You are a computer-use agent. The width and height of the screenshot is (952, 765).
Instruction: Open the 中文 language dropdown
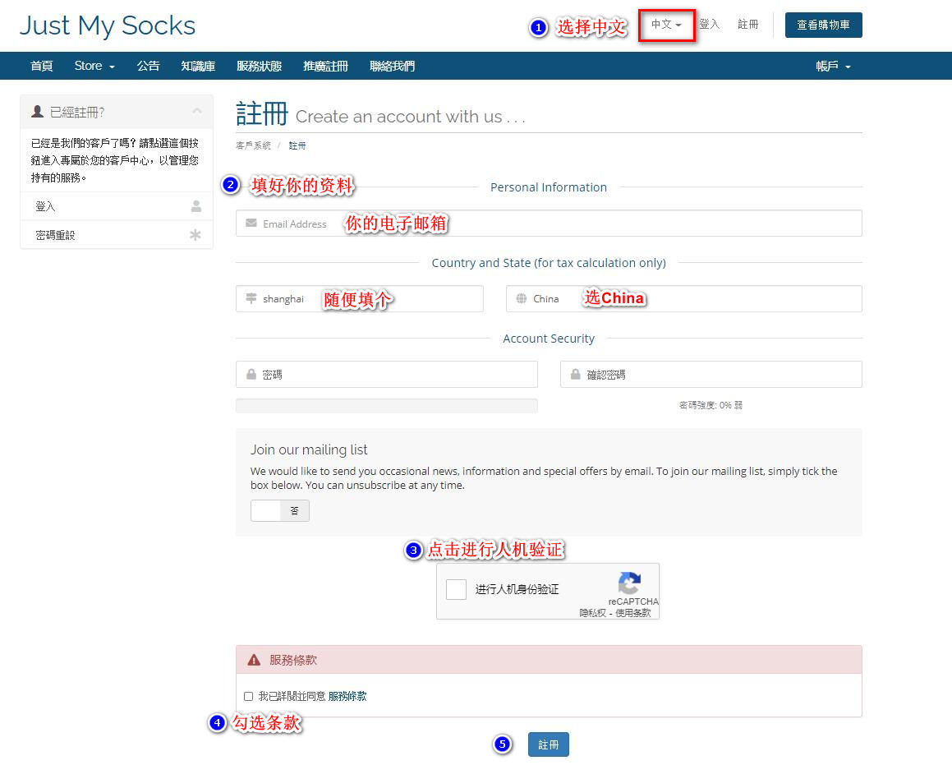tap(666, 25)
